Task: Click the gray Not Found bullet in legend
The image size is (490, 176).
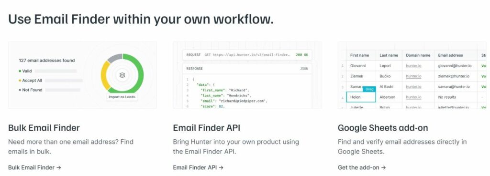Action: [20, 90]
